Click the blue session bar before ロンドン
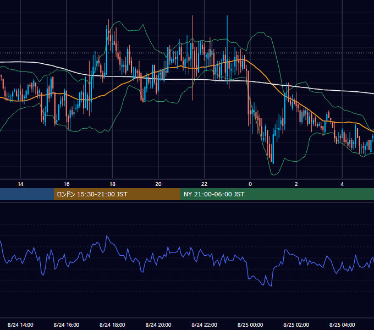 (x=27, y=194)
